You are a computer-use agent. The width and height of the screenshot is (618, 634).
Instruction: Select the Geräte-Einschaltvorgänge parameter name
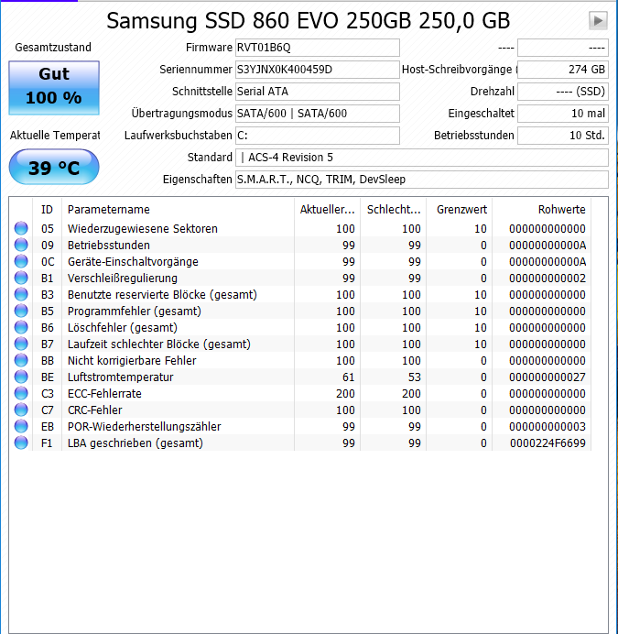click(133, 262)
